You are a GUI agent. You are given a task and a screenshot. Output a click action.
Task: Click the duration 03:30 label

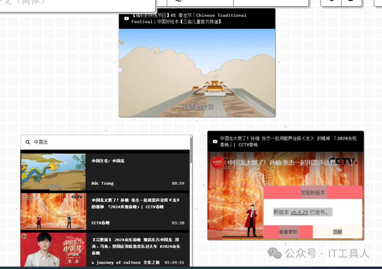(178, 223)
